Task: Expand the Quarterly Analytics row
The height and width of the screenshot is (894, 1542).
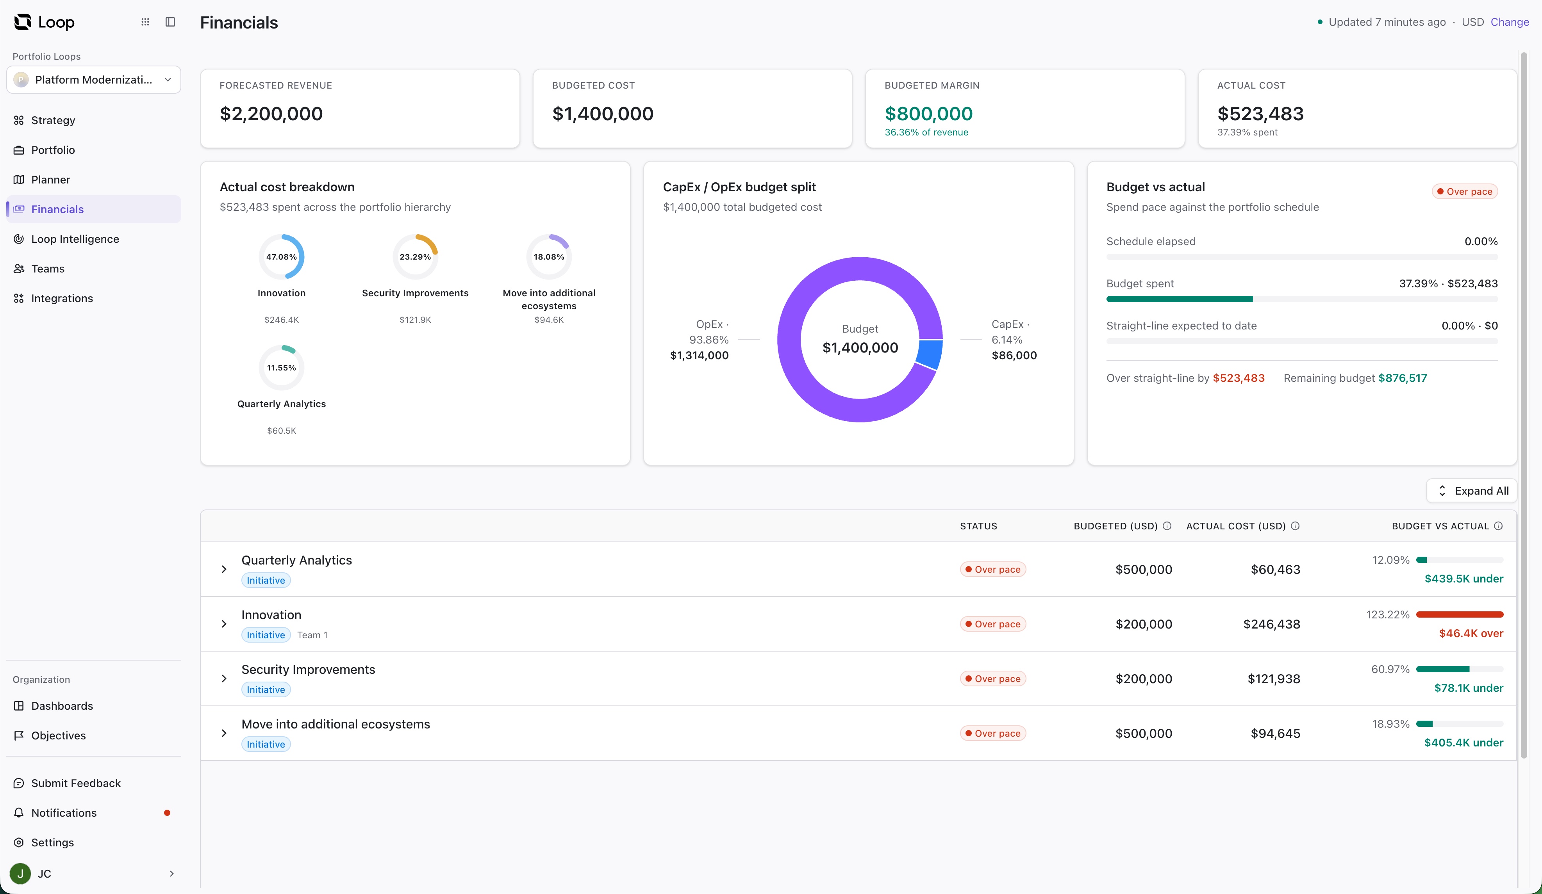Action: click(x=224, y=569)
